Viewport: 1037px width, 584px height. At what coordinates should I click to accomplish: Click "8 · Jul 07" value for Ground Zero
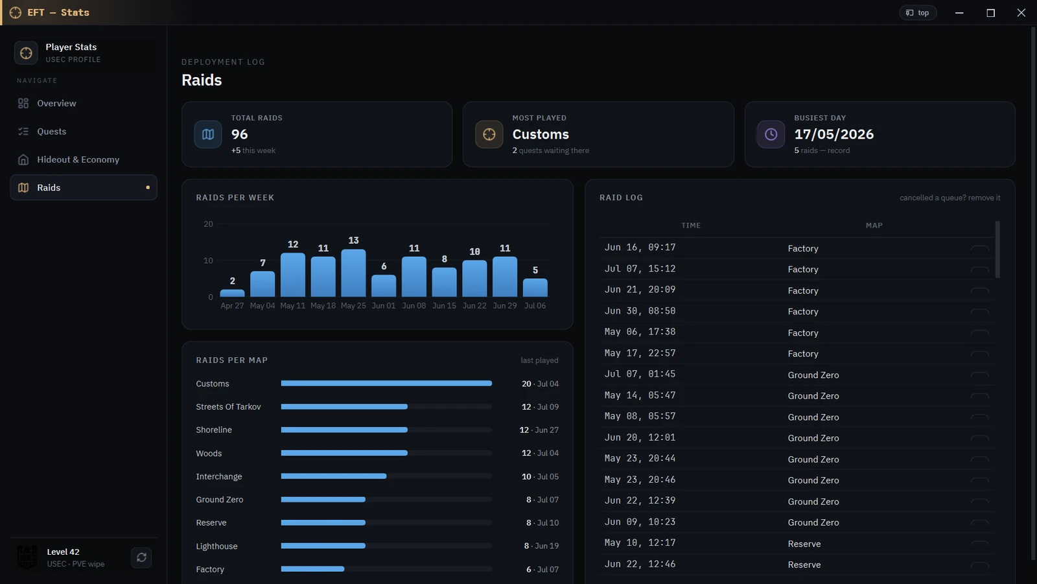click(542, 500)
